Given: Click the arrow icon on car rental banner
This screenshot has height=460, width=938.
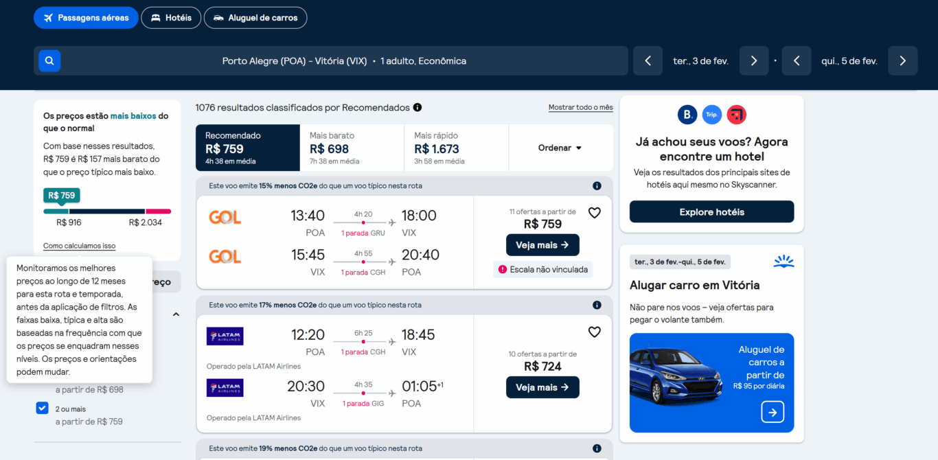Looking at the screenshot, I should pyautogui.click(x=773, y=412).
